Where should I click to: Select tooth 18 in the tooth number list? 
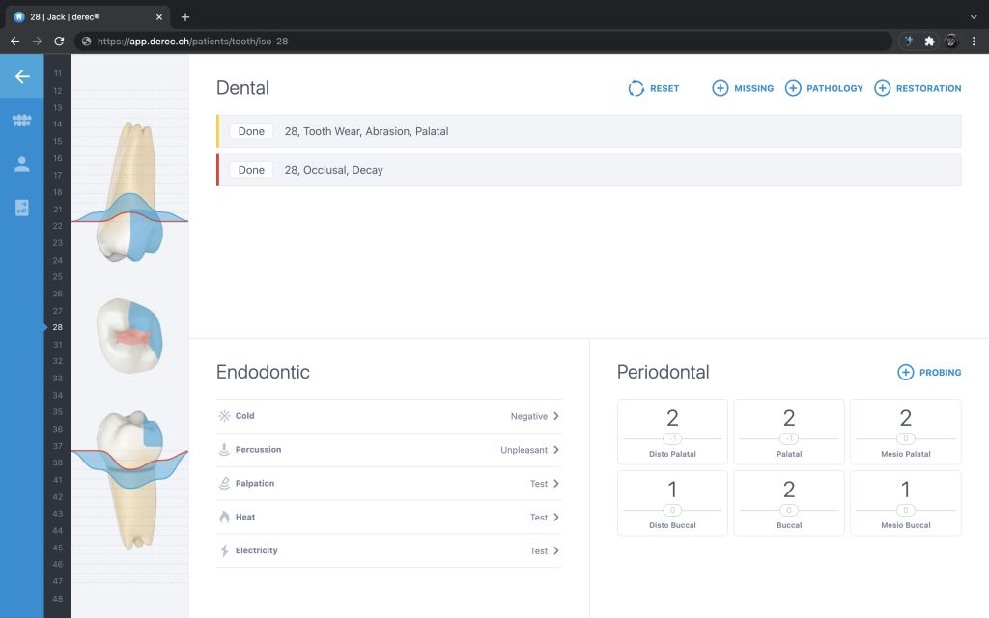point(57,192)
